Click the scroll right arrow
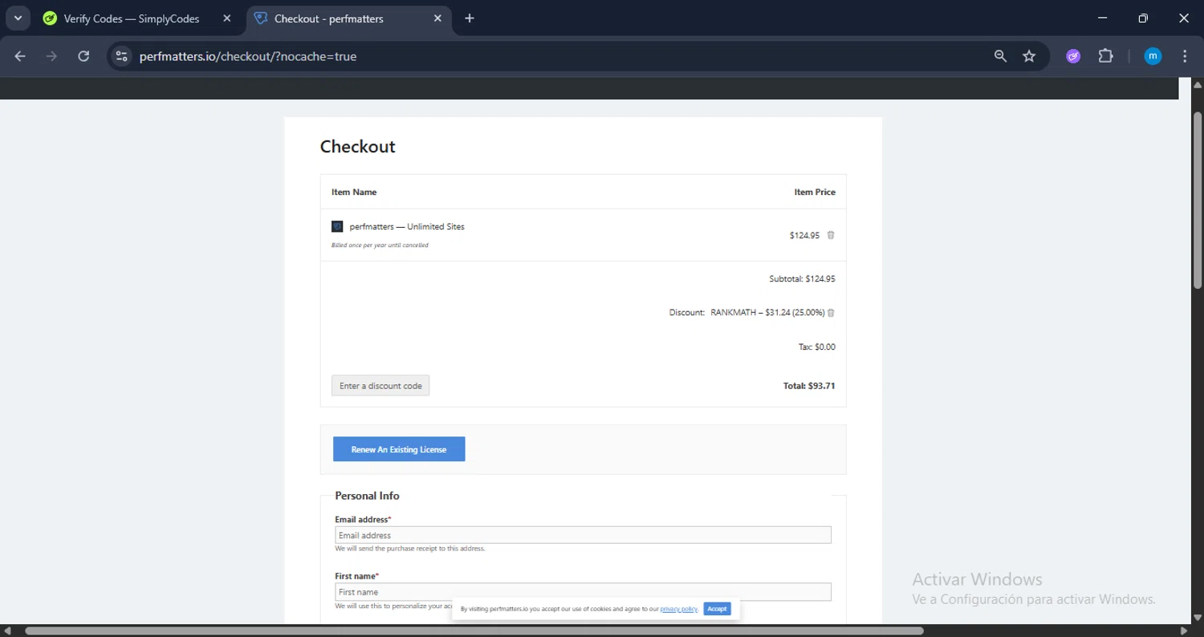Viewport: 1204px width, 637px height. tap(1185, 631)
